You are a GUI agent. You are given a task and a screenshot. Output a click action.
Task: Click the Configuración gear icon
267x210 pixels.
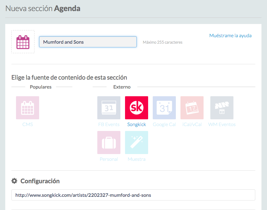14,181
